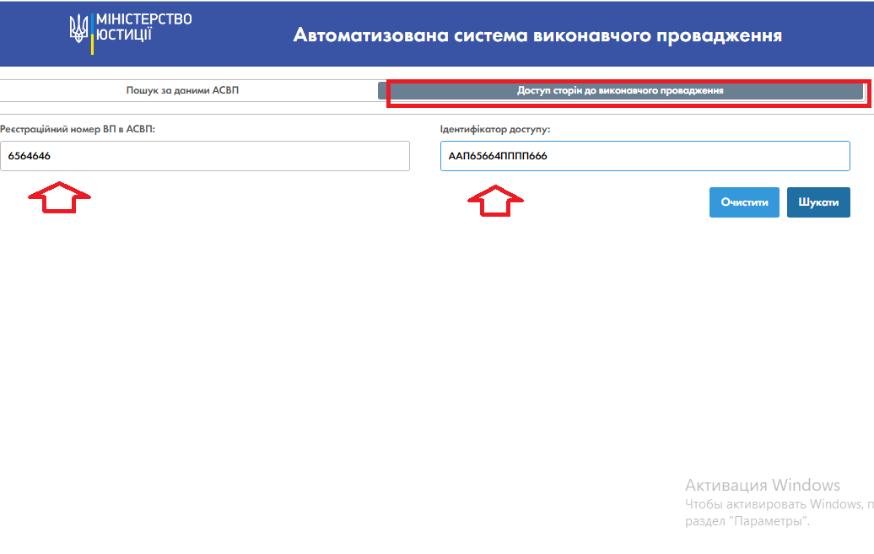
Task: Click the Активация Windows watermark heading
Action: (x=762, y=485)
